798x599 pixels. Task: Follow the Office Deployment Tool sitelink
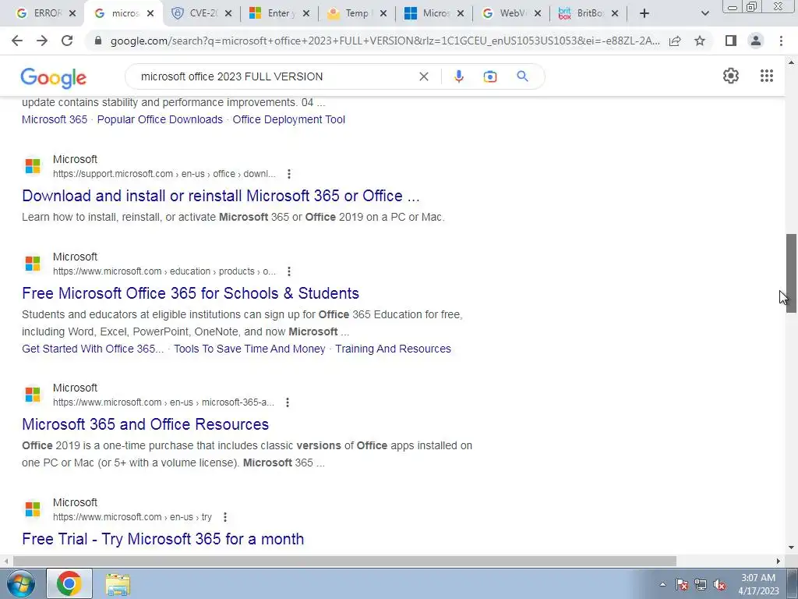coord(288,119)
